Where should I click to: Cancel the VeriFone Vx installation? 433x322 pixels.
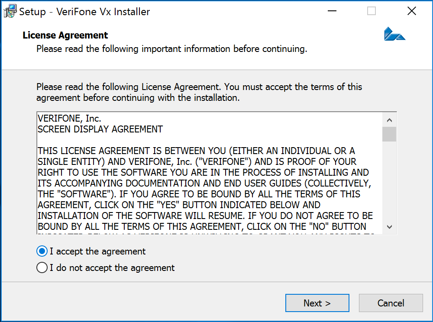click(391, 303)
